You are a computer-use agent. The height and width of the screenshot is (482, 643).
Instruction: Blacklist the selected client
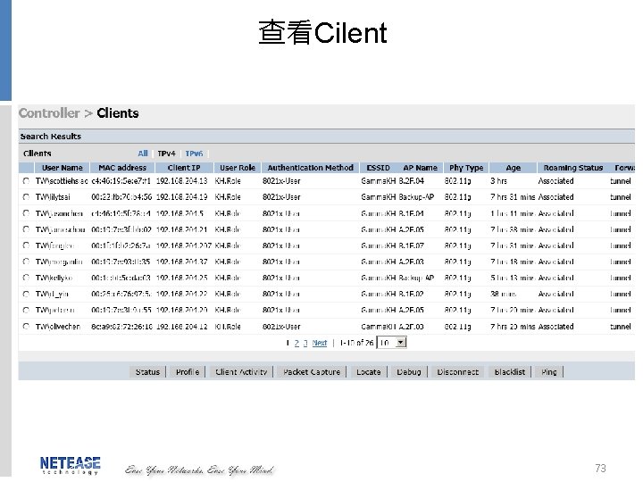[x=510, y=372]
